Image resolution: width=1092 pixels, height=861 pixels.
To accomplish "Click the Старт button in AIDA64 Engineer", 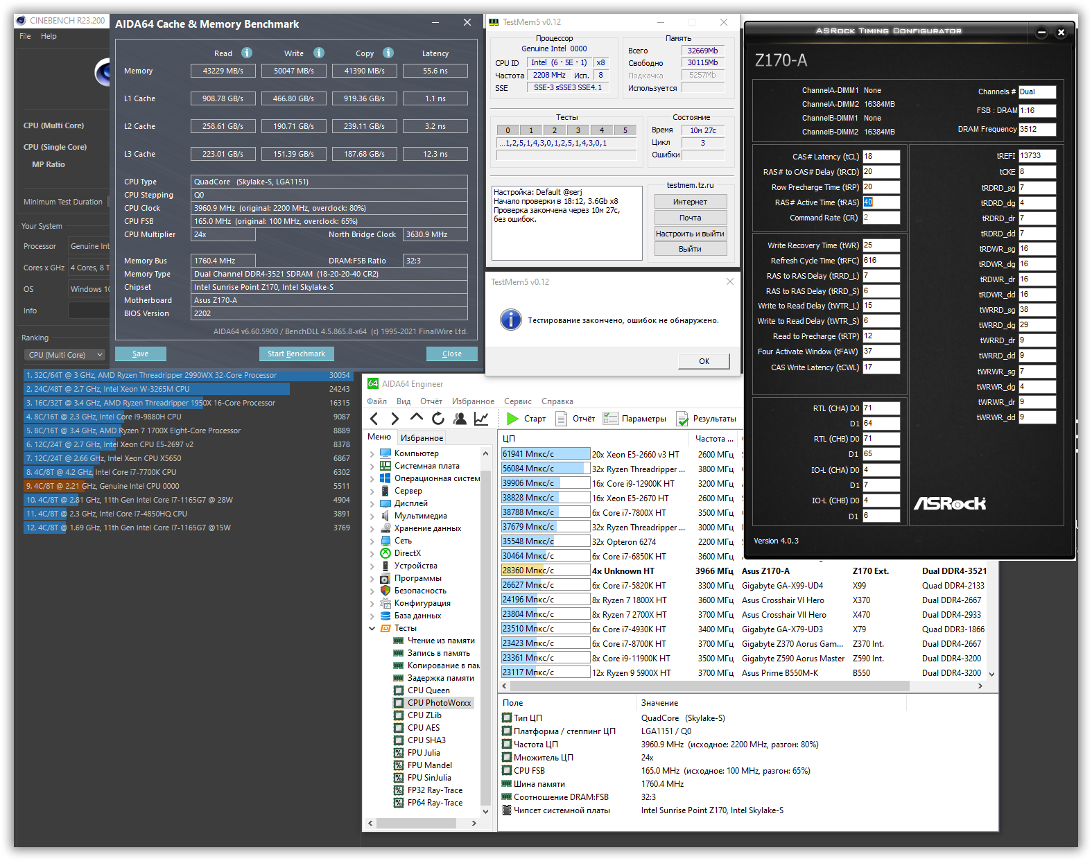I will (527, 419).
